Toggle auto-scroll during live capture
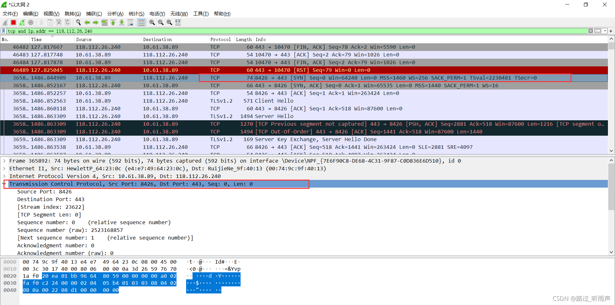The image size is (615, 305). 130,22
